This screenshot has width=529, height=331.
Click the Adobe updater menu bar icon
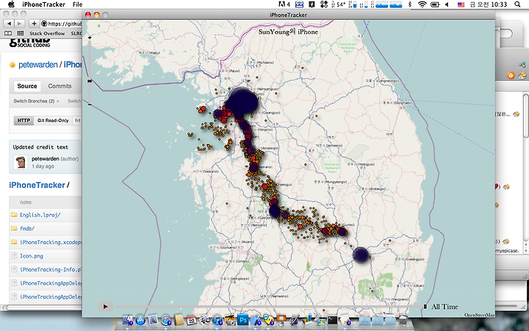[284, 4]
